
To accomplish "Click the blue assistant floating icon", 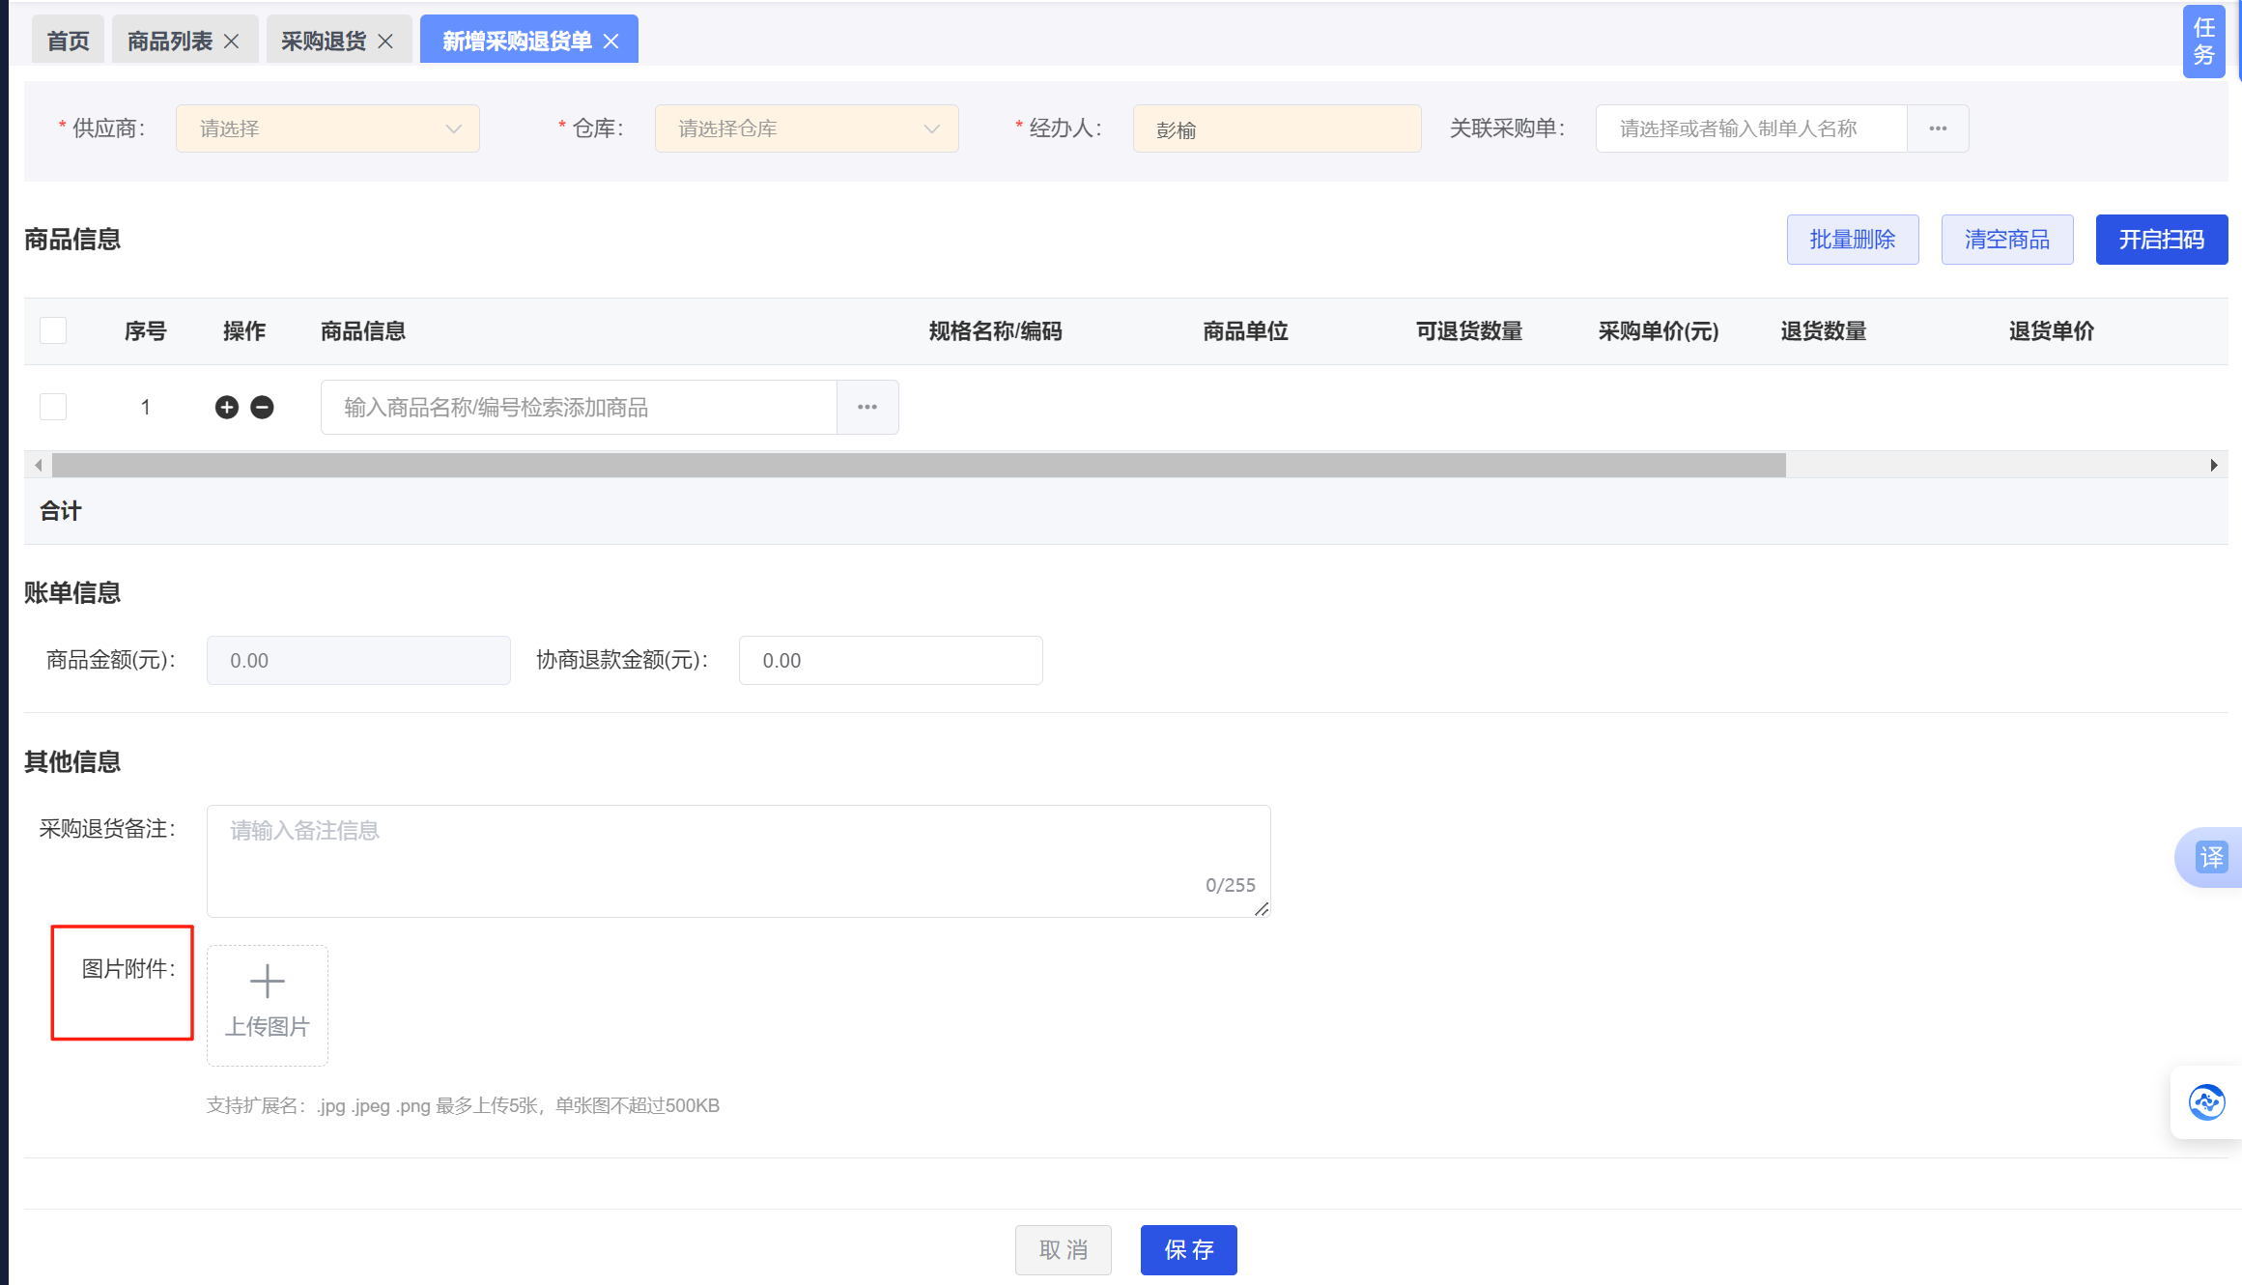I will click(2206, 1102).
